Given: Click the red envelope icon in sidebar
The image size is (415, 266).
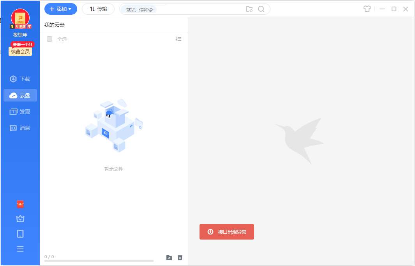Looking at the screenshot, I should point(20,204).
